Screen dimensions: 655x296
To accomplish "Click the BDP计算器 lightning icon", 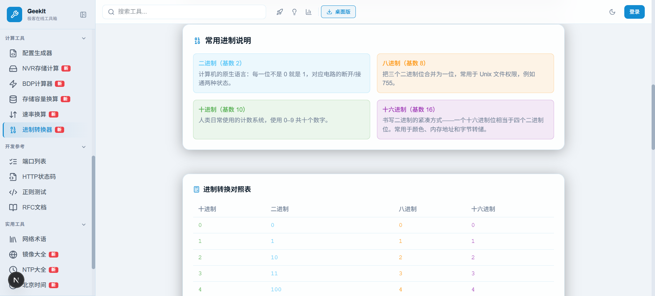I will 13,84.
